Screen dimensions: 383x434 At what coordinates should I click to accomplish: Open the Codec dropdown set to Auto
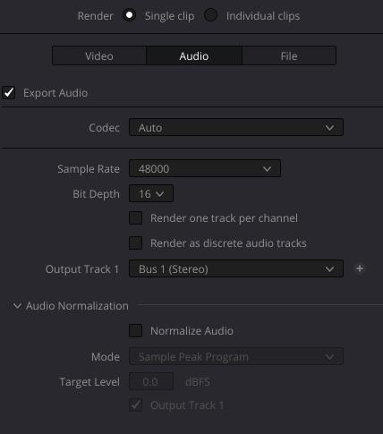(236, 127)
